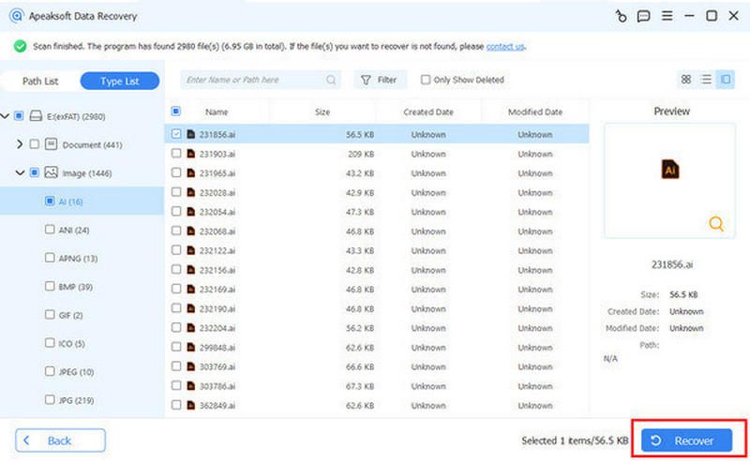Switch to the Path List tab
Viewport: 750px width, 461px height.
[40, 82]
